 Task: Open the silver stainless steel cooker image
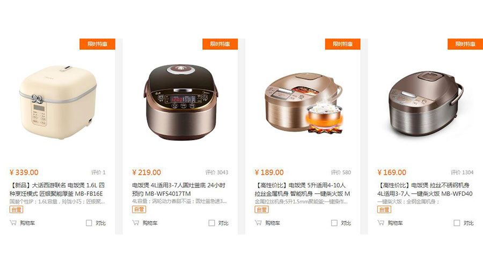coord(426,104)
